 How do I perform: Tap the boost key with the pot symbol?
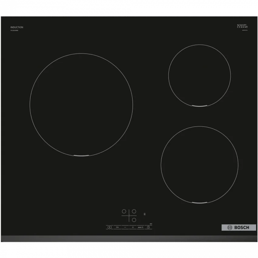pos(141,227)
